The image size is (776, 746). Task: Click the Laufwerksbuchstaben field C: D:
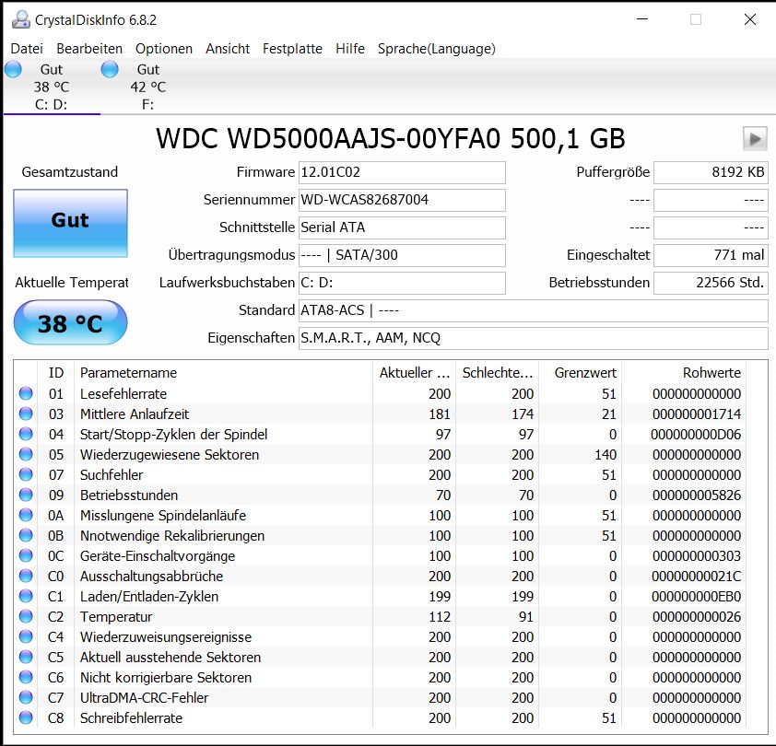pos(402,283)
